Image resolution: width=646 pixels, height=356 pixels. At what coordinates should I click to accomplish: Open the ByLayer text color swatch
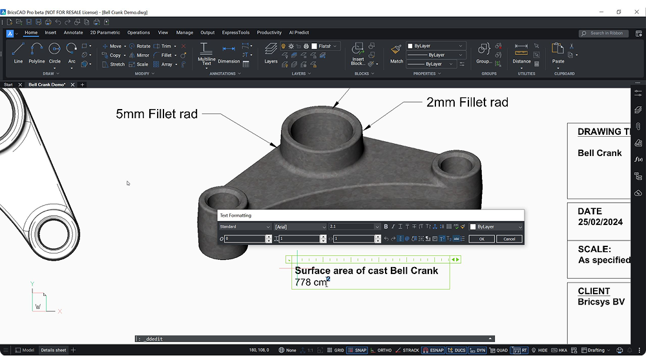pyautogui.click(x=496, y=227)
